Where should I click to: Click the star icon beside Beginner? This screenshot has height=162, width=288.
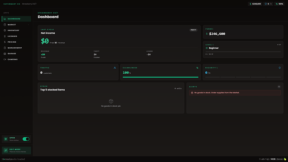click(x=207, y=48)
